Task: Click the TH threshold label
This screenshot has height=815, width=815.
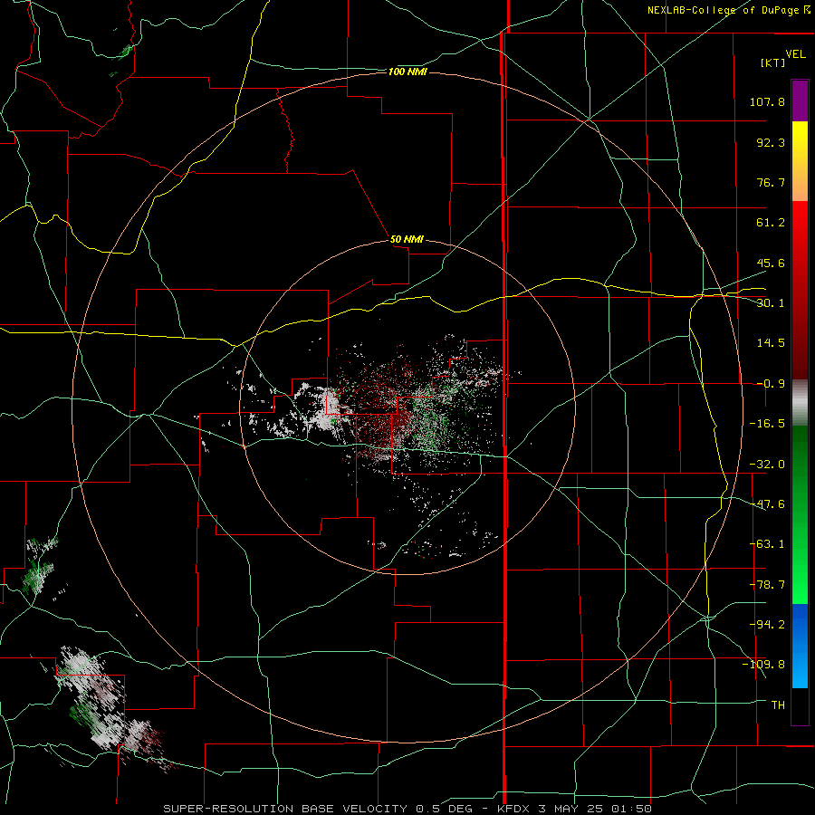Action: [778, 705]
